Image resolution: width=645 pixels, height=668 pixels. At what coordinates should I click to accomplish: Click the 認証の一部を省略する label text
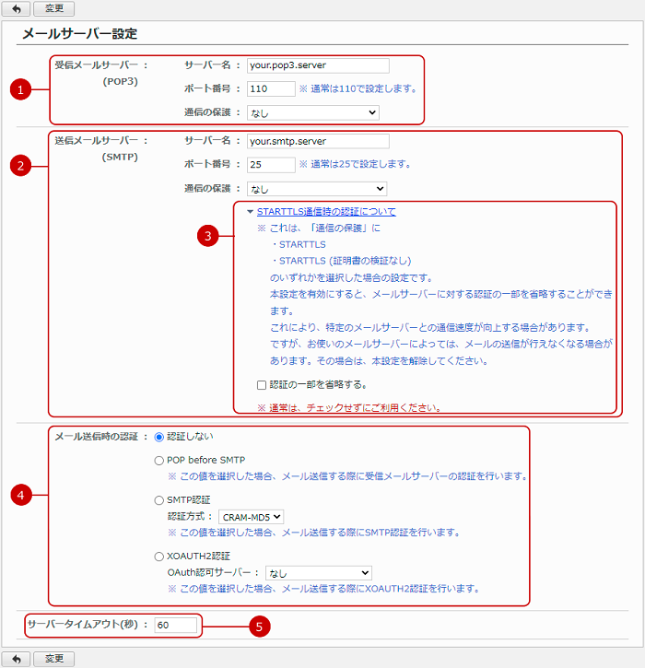pos(318,385)
